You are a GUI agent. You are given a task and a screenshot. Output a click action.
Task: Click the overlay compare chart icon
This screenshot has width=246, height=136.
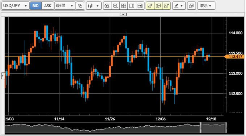point(158,6)
